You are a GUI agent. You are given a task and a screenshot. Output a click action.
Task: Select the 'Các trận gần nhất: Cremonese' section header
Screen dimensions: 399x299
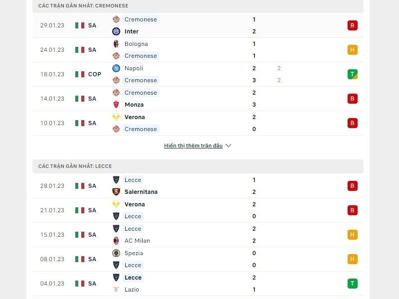83,5
